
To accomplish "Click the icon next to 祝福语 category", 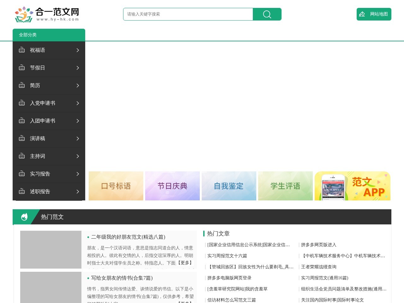I will point(22,50).
